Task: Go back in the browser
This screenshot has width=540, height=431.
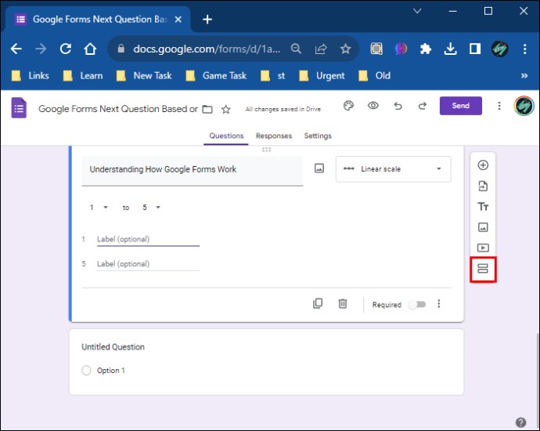Action: (16, 49)
